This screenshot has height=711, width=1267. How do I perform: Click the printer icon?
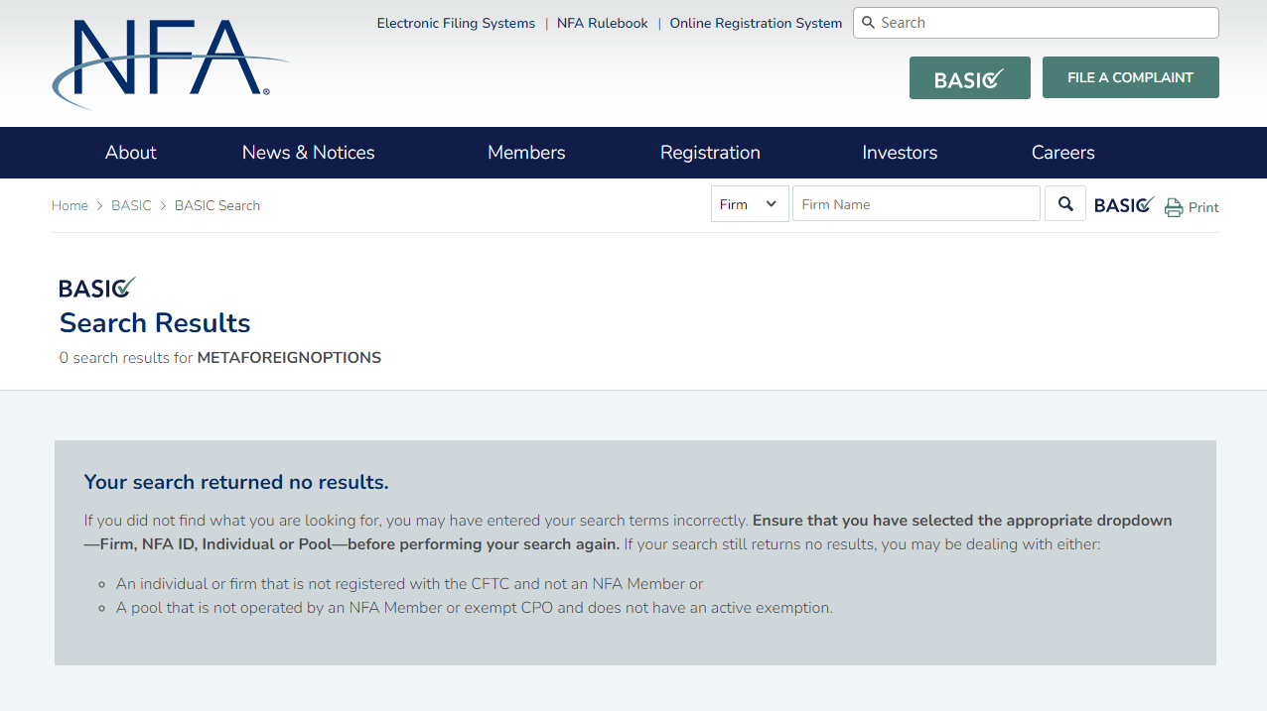click(1174, 207)
